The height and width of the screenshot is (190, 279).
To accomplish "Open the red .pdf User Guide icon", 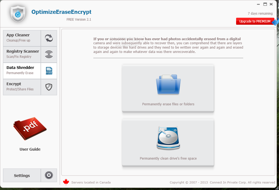I will pyautogui.click(x=30, y=128).
